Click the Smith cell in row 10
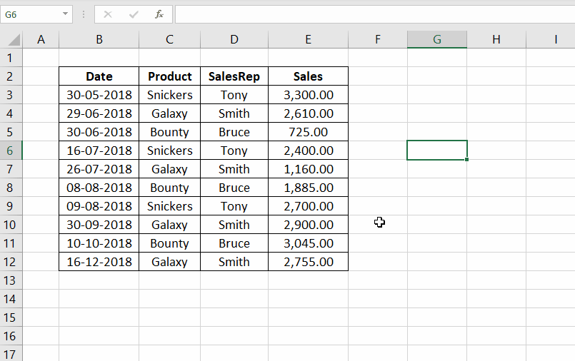This screenshot has width=575, height=361. [x=234, y=225]
